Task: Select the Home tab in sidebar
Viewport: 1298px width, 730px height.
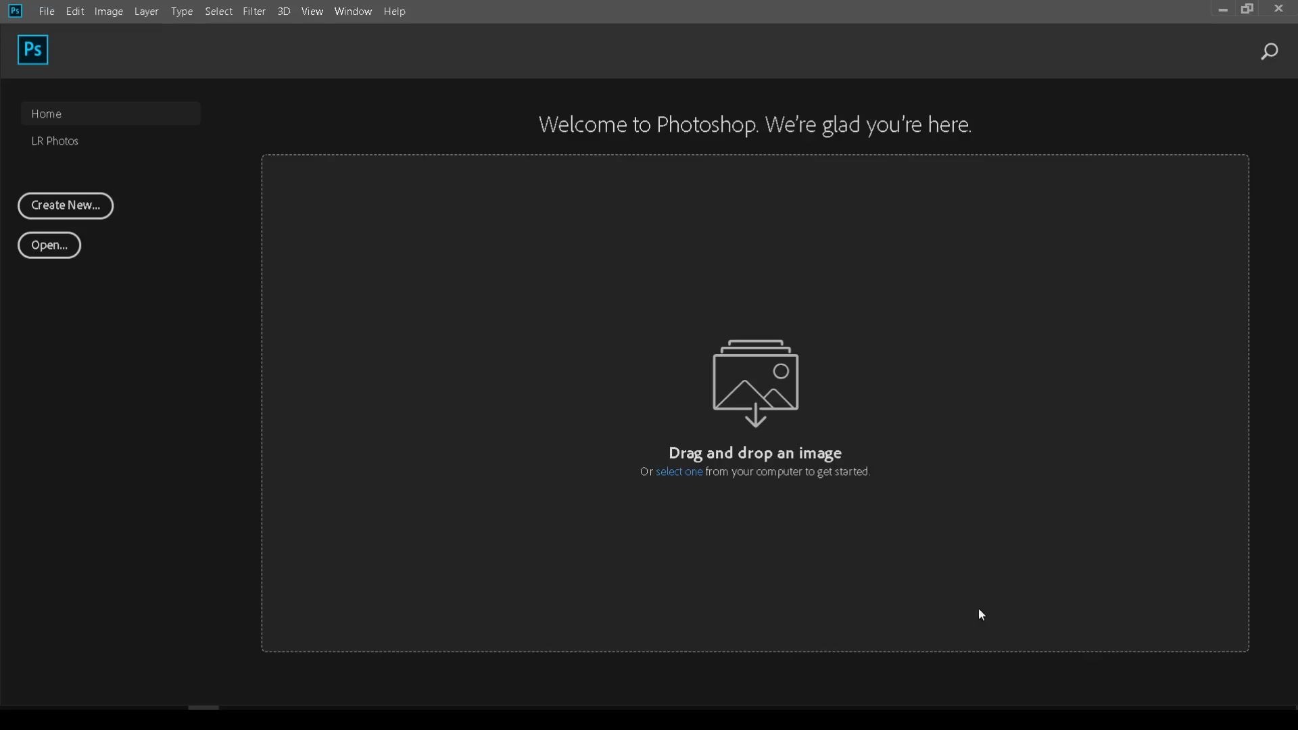Action: [111, 114]
